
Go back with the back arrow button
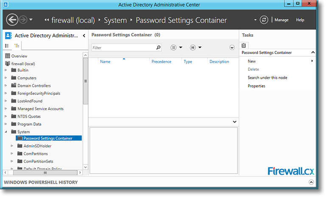[x=12, y=20]
